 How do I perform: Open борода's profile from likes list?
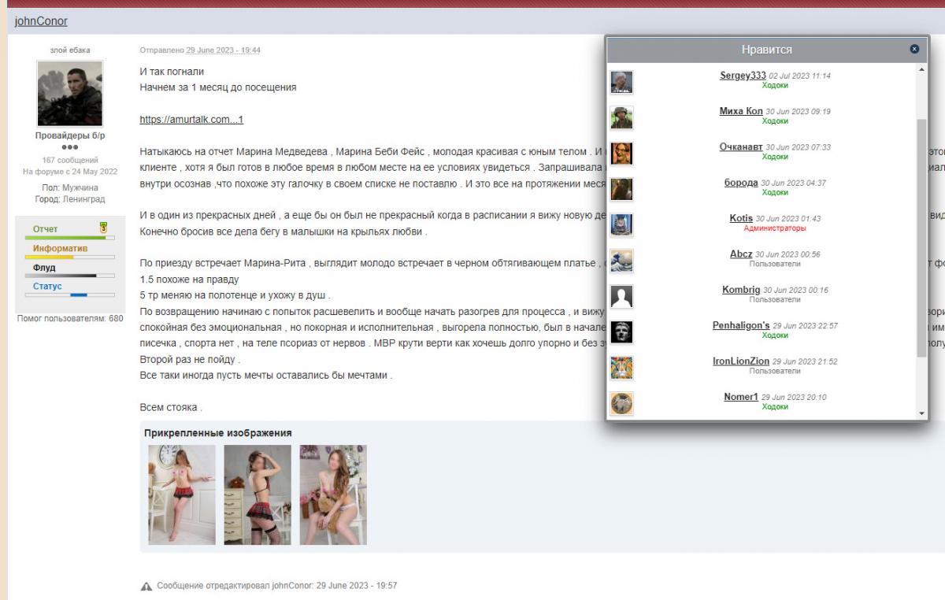pyautogui.click(x=741, y=183)
